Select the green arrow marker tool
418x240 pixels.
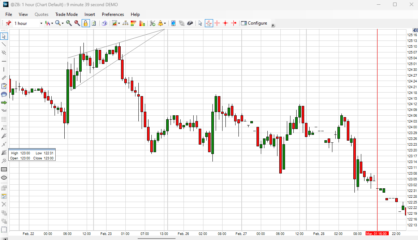[4, 103]
